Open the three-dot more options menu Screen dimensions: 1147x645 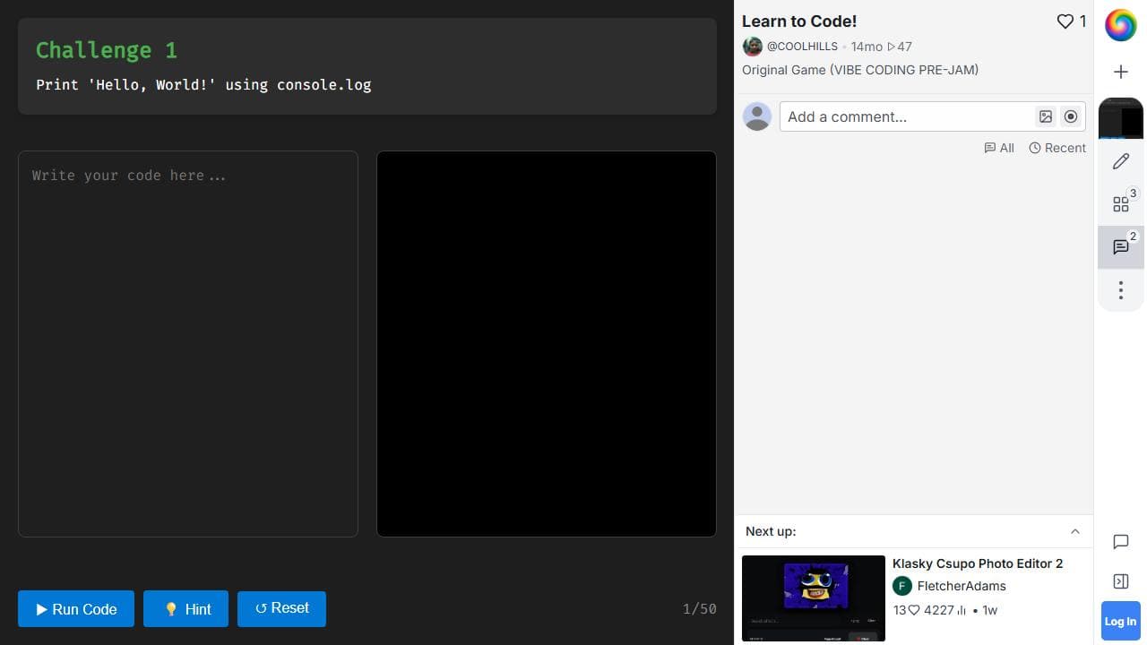point(1120,289)
